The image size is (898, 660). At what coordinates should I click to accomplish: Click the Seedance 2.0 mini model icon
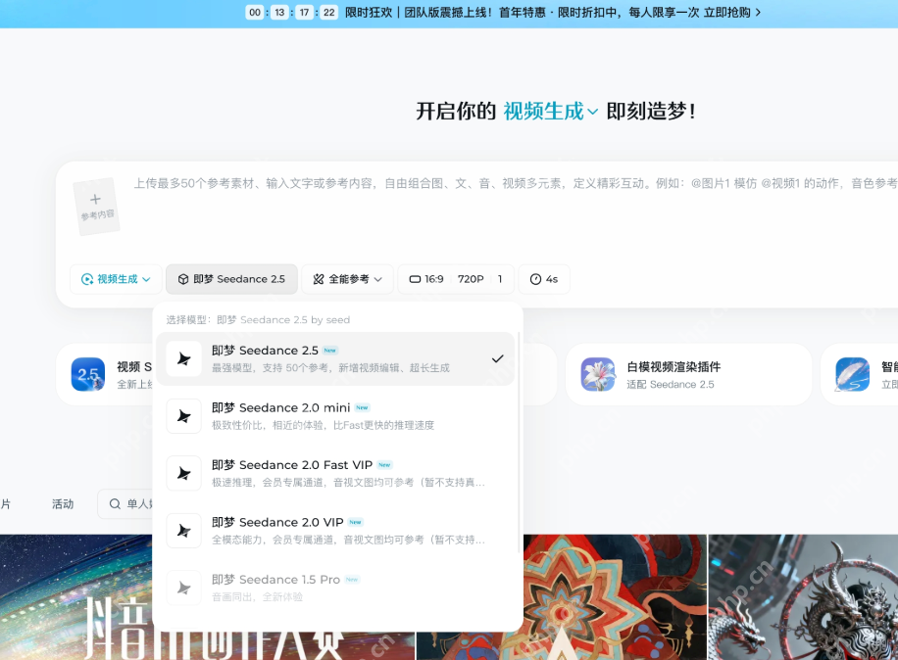pos(184,416)
